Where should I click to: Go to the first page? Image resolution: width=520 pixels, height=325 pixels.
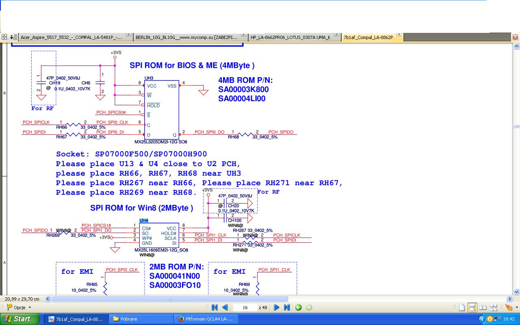[214, 308]
